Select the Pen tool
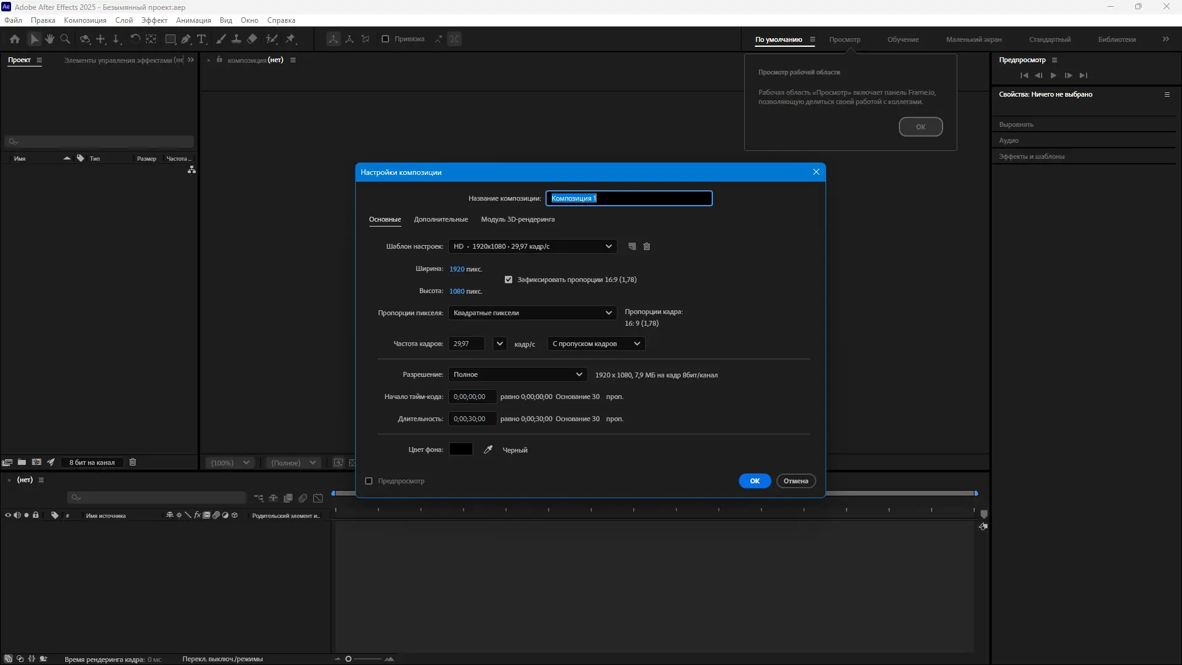Screen dimensions: 1182x665 click(186, 39)
